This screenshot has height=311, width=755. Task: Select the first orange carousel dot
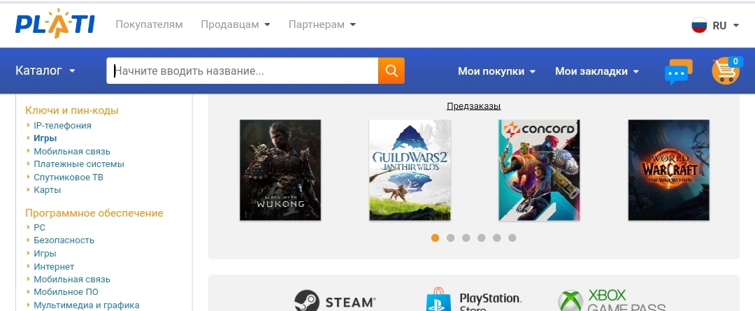436,238
